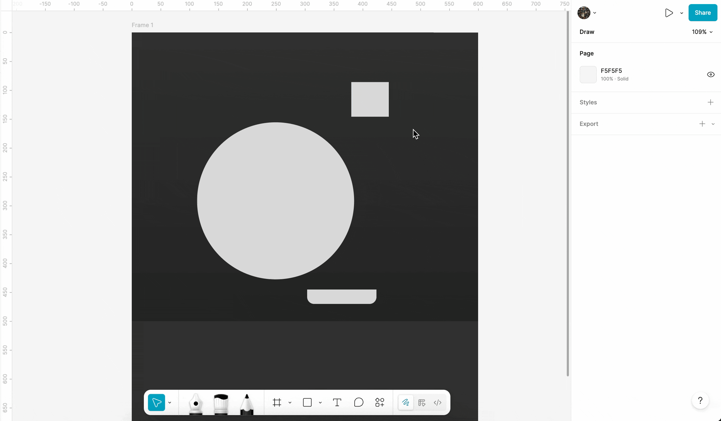
Task: Select the Rectangle shape tool
Action: click(x=308, y=402)
